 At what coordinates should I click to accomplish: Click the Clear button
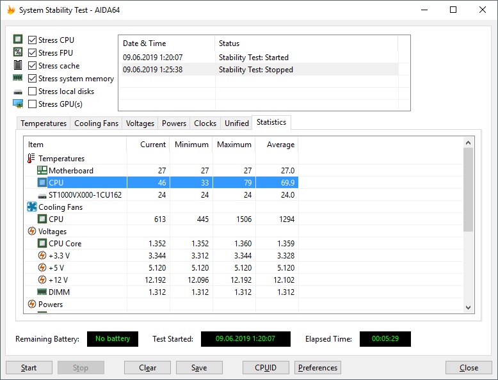147,368
